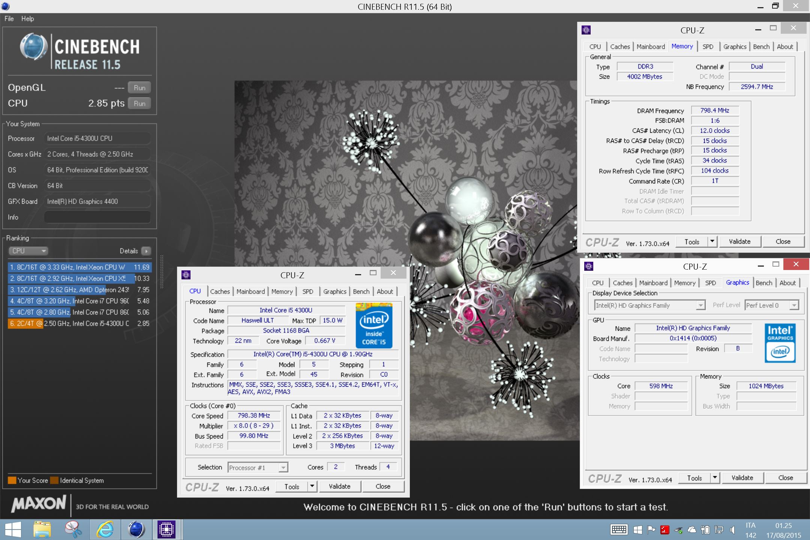Viewport: 810px width, 540px height.
Task: Check the battery power tray icon
Action: (x=705, y=530)
